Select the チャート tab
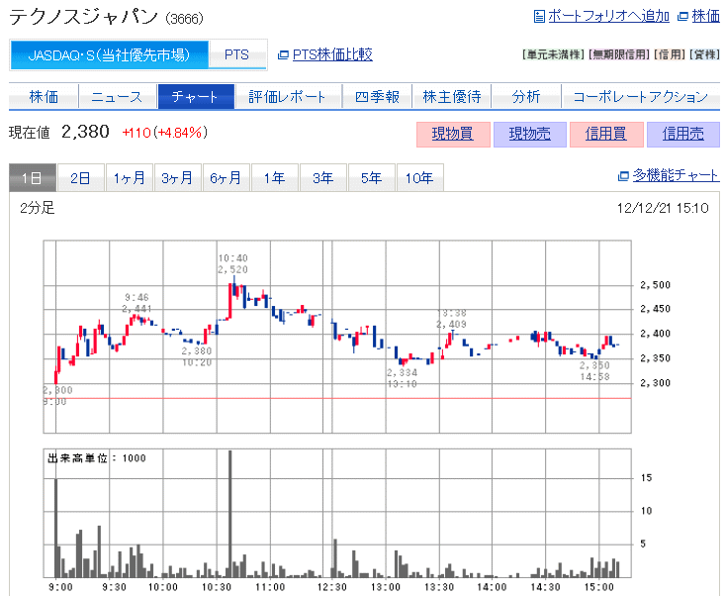726x596 pixels. pos(196,96)
